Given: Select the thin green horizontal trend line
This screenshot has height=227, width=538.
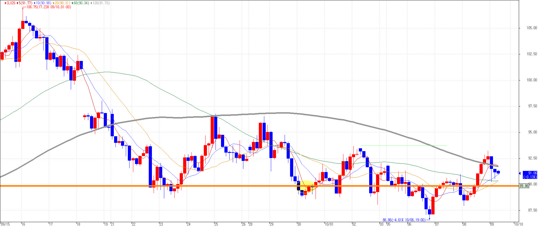Looking at the screenshot, I should tap(404, 145).
